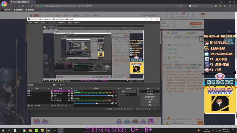Mute the first audio mixer channel speaker icon

point(113,95)
